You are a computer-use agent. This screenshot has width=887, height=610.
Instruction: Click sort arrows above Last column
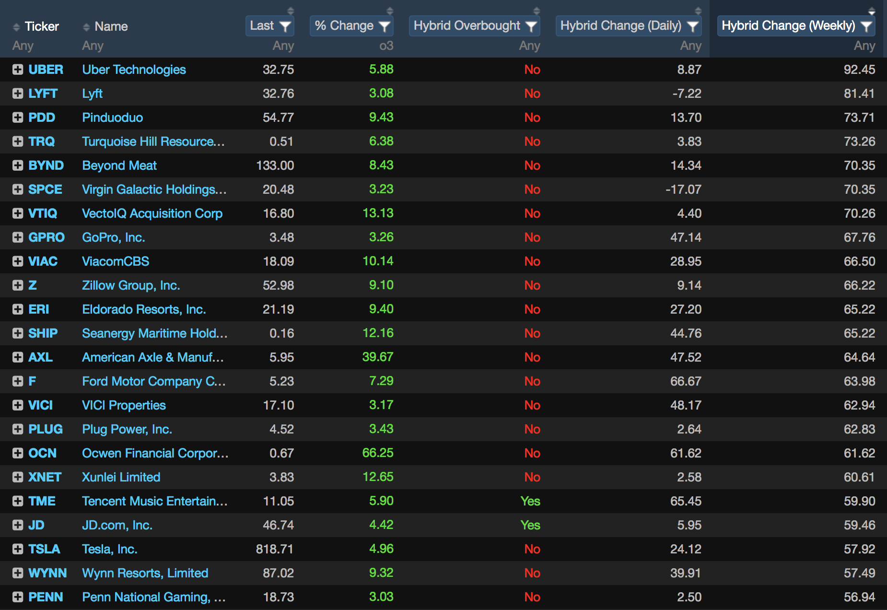[x=291, y=11]
